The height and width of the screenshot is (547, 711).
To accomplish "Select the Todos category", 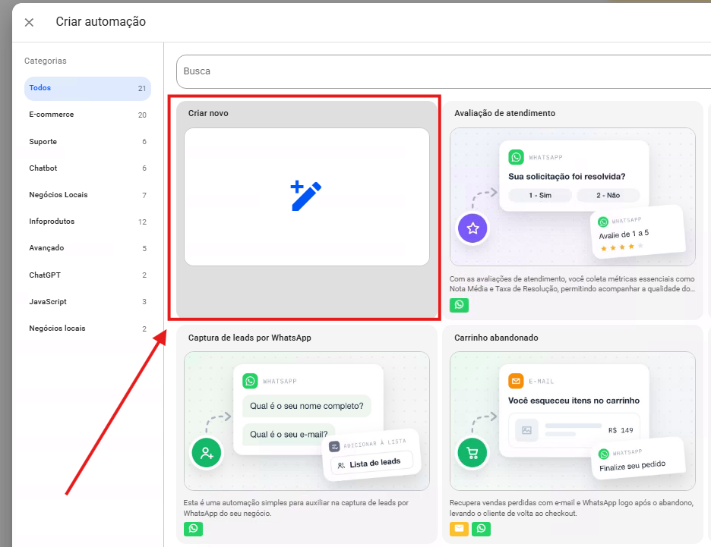I will [87, 88].
